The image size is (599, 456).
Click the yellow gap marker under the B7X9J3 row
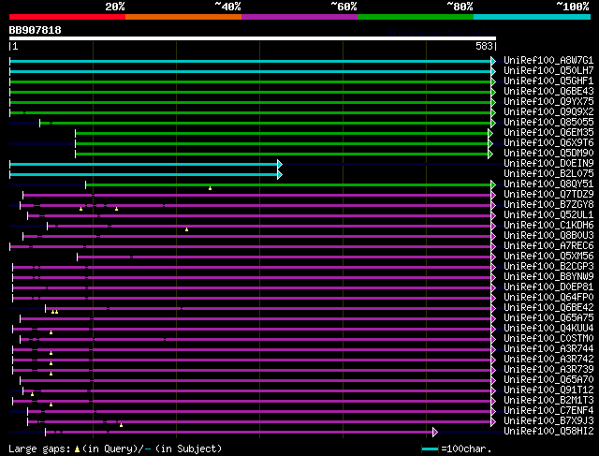(x=121, y=425)
